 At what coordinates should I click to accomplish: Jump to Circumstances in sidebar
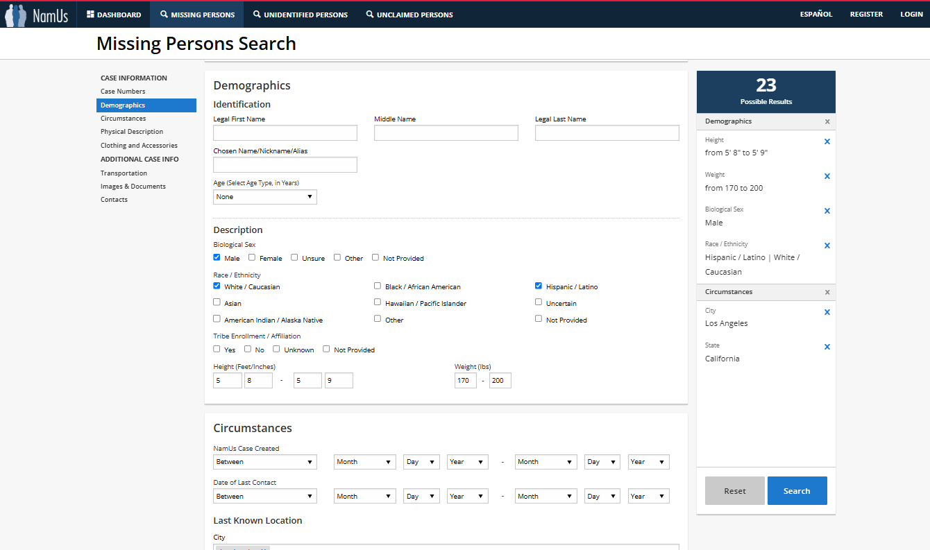tap(123, 119)
